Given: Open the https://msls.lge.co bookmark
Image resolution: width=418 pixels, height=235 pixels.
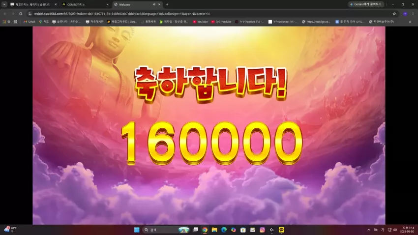Looking at the screenshot, I should coord(316,22).
